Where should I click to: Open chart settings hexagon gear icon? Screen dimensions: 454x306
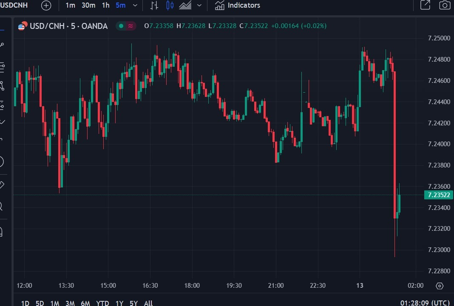pyautogui.click(x=440, y=286)
